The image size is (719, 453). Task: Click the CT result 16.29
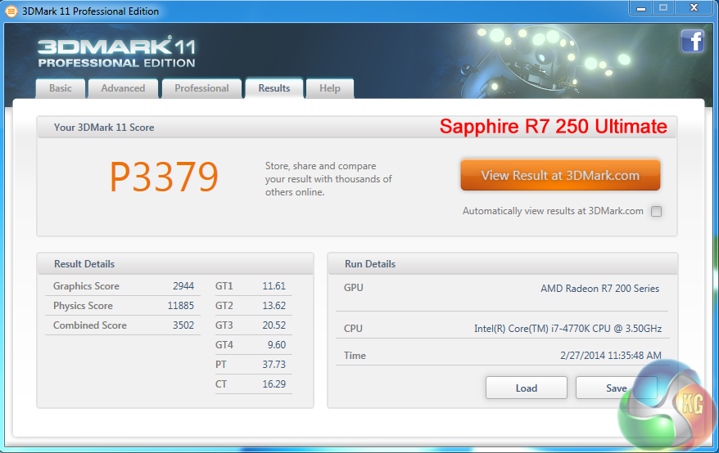tap(274, 384)
